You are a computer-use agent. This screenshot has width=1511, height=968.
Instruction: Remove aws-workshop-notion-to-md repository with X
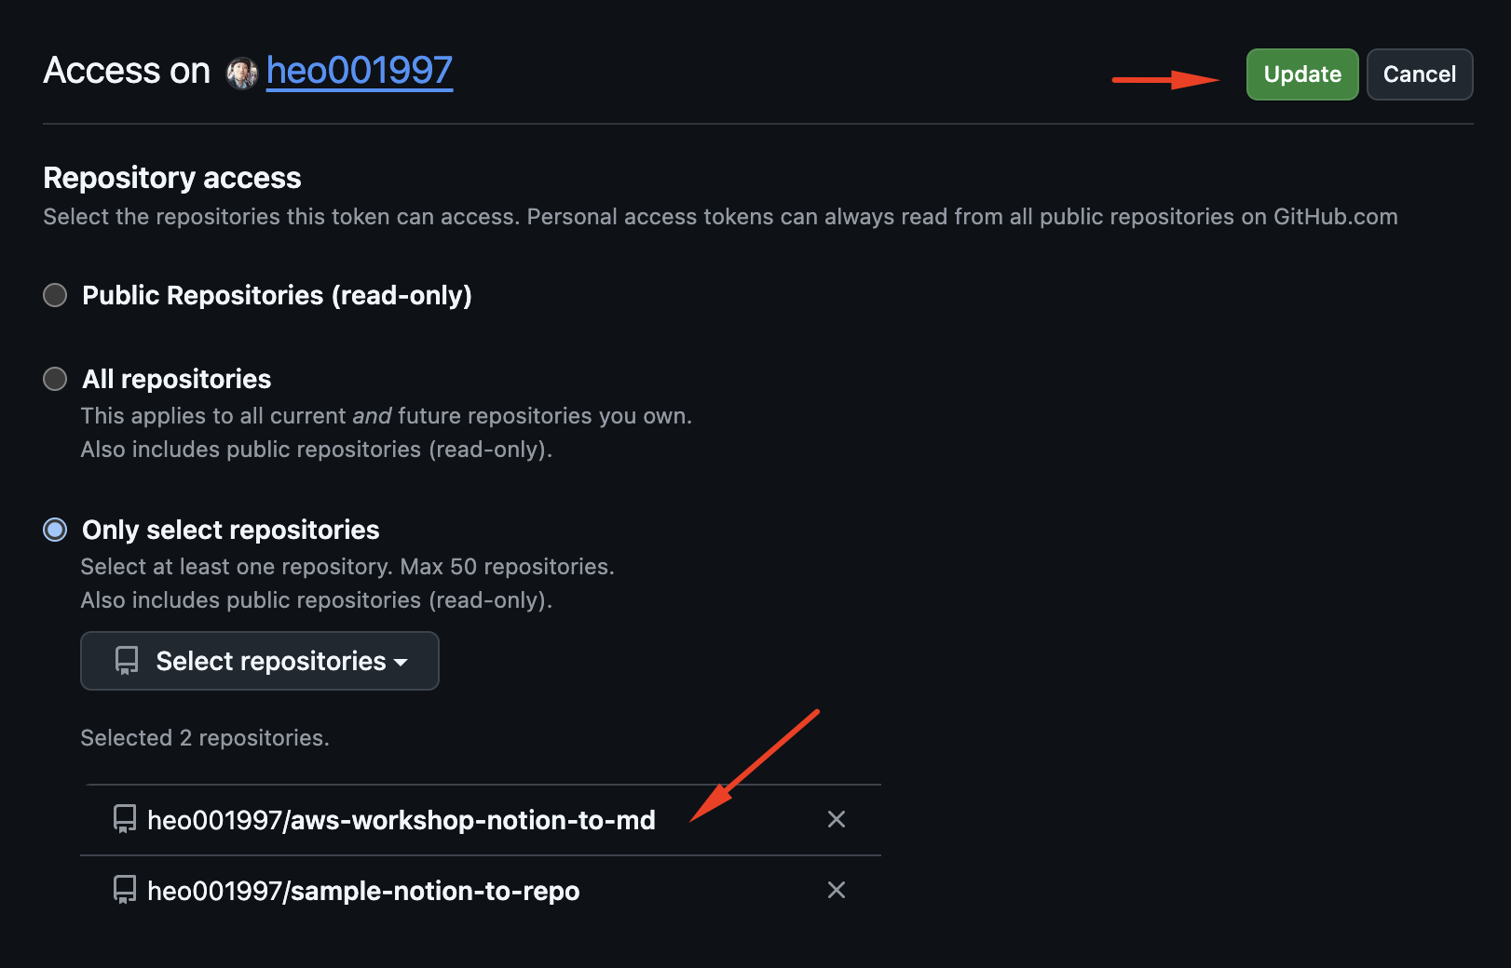tap(837, 819)
